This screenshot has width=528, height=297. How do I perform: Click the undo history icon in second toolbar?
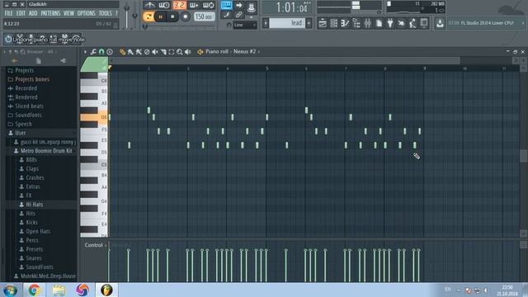point(8,39)
